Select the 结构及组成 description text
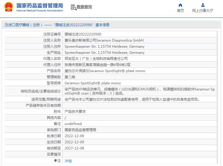Image resolution: width=223 pixels, height=166 pixels. [140, 91]
